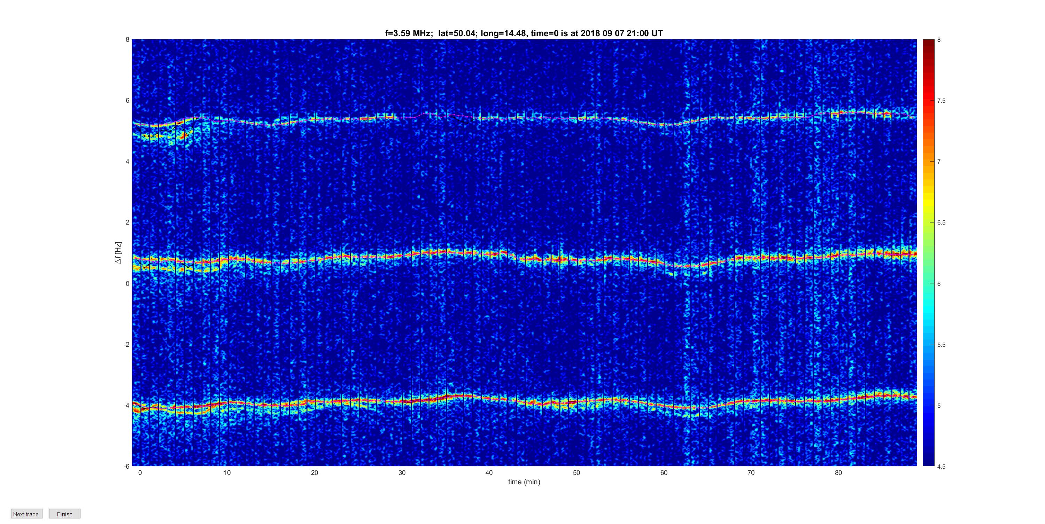Click the middle signal trace at time 50 minutes
1045x524 pixels.
pyautogui.click(x=576, y=260)
